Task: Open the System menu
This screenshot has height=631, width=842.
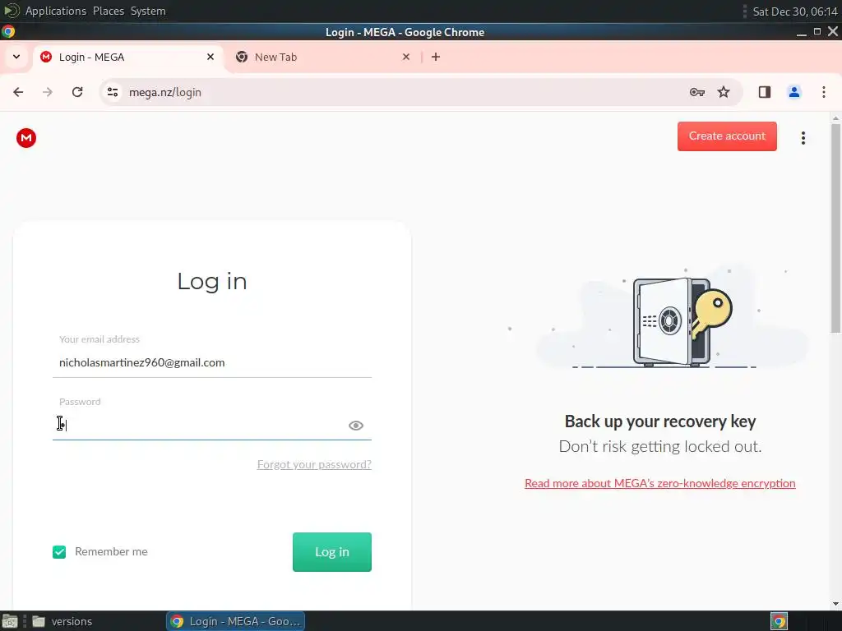Action: coord(148,11)
